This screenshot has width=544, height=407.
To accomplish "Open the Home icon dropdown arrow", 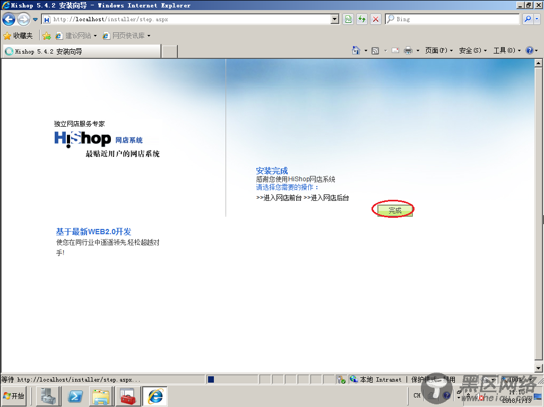I will (366, 51).
